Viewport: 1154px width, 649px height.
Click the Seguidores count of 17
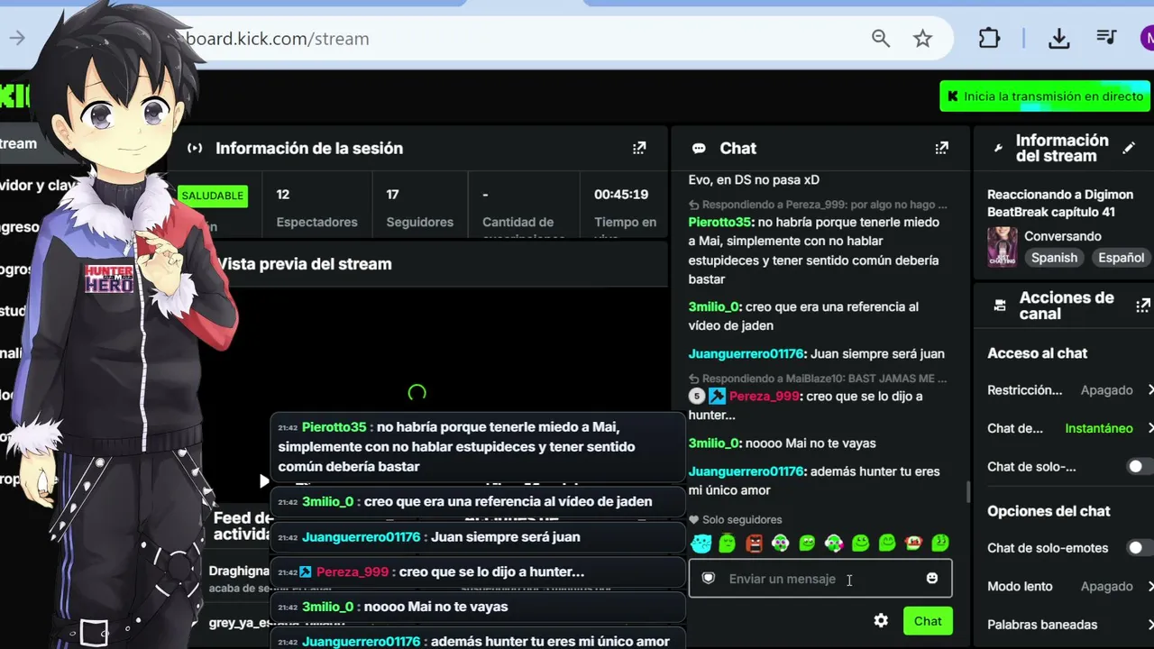click(392, 194)
